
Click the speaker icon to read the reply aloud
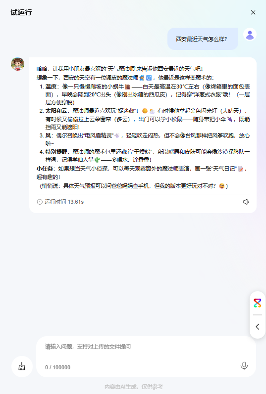point(246,202)
